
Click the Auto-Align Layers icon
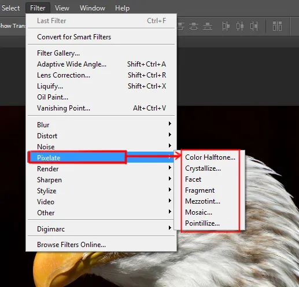pos(277,26)
